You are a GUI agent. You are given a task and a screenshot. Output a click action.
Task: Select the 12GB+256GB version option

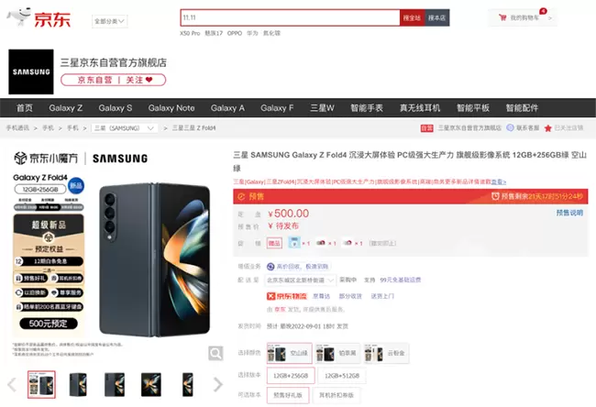coord(291,376)
